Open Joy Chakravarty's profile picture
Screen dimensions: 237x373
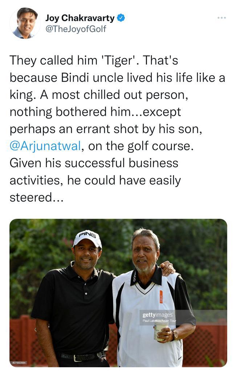point(25,23)
